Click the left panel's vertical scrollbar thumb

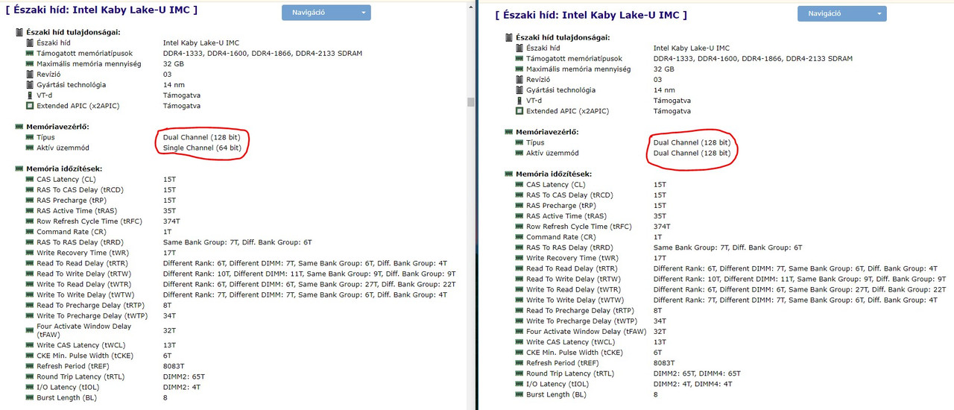coord(471,102)
